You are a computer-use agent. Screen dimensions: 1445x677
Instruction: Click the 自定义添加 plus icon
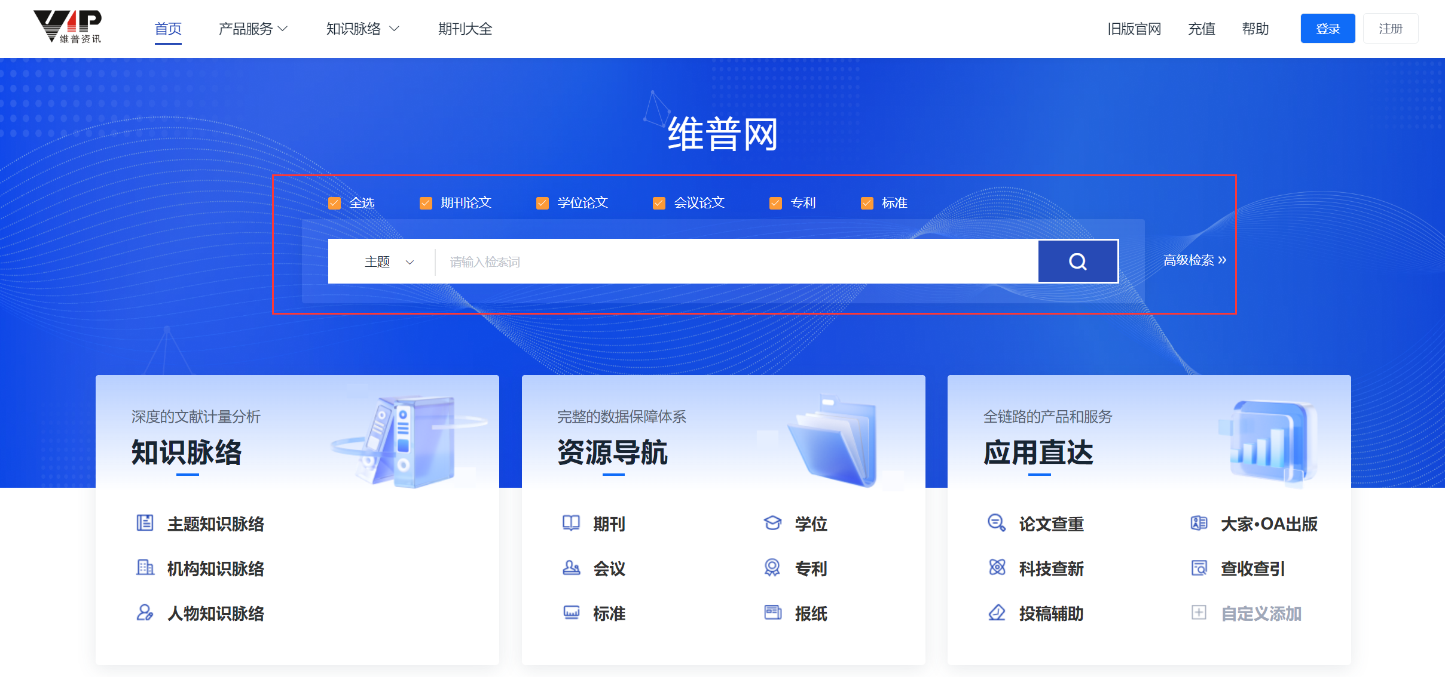(1199, 613)
